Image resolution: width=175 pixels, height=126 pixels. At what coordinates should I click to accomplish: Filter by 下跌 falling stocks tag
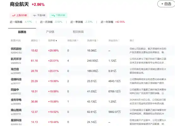coord(58,15)
